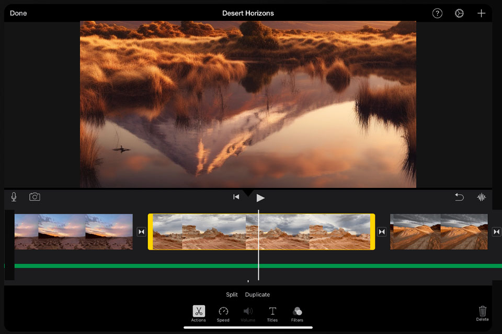Undo the last edit
The width and height of the screenshot is (502, 334).
point(459,197)
